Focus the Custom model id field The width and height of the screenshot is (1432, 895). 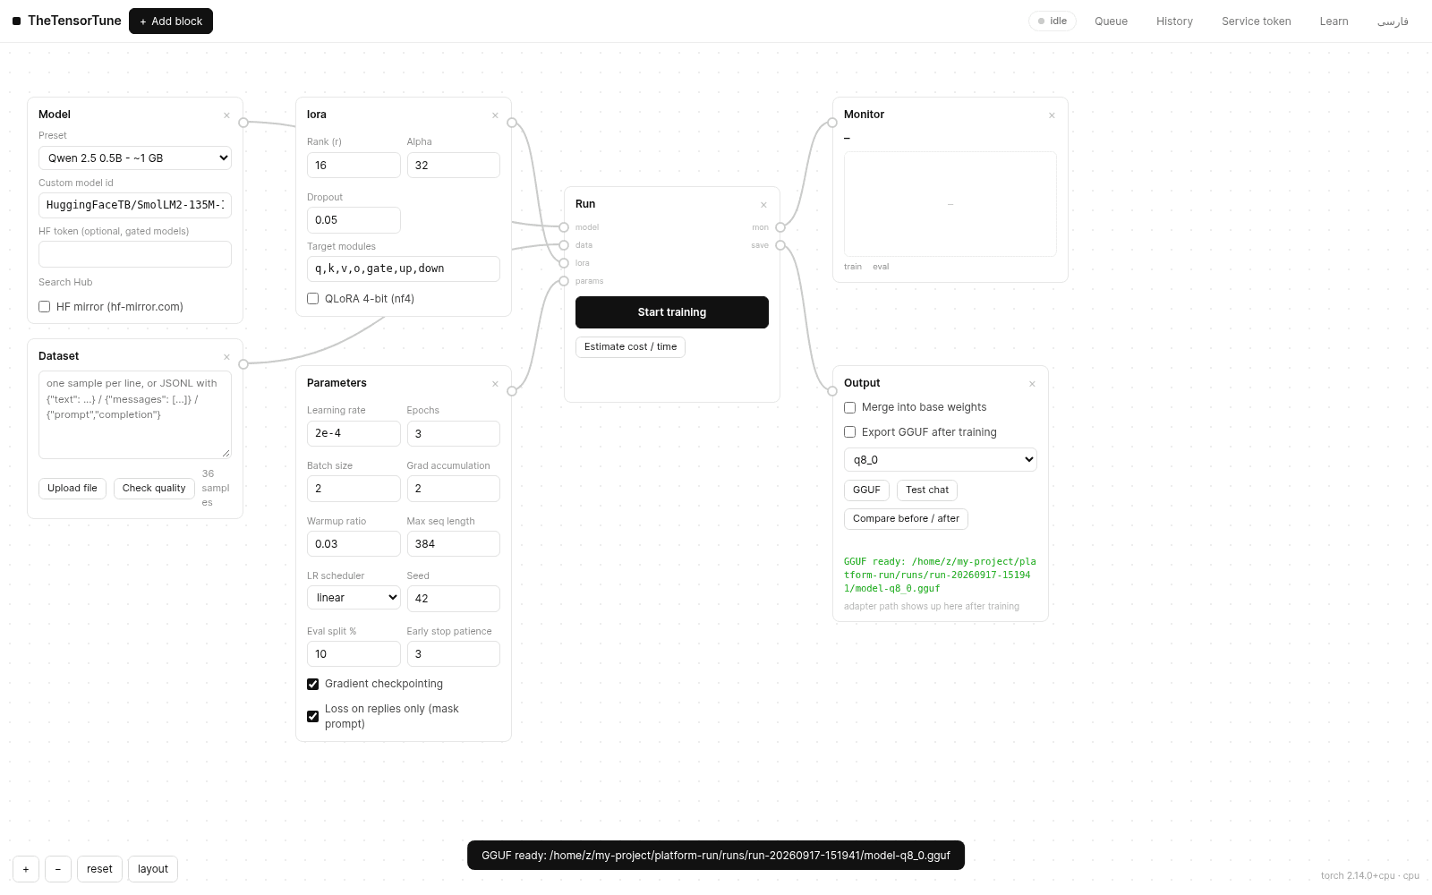click(x=135, y=205)
